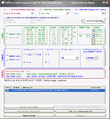This screenshot has height=119, width=110.
Task: Click the Play (Active Files | Streams) button
Action: [x=29, y=111]
